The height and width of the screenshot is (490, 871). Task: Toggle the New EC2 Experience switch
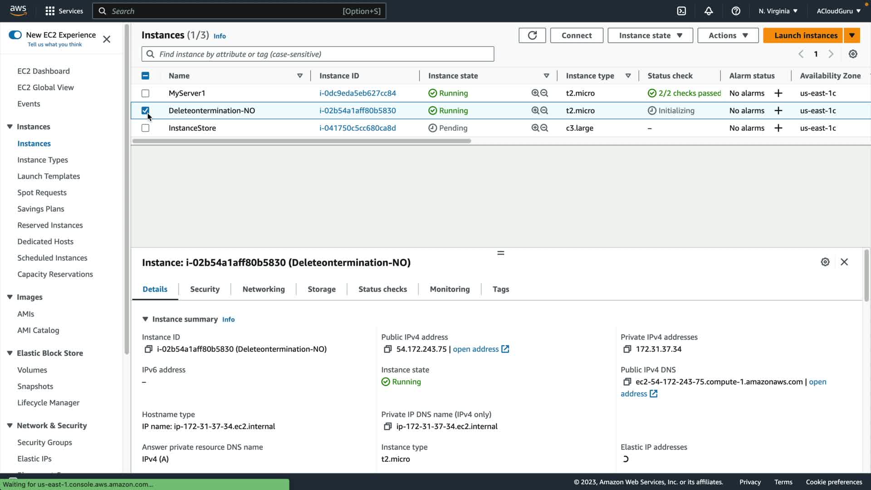point(15,35)
